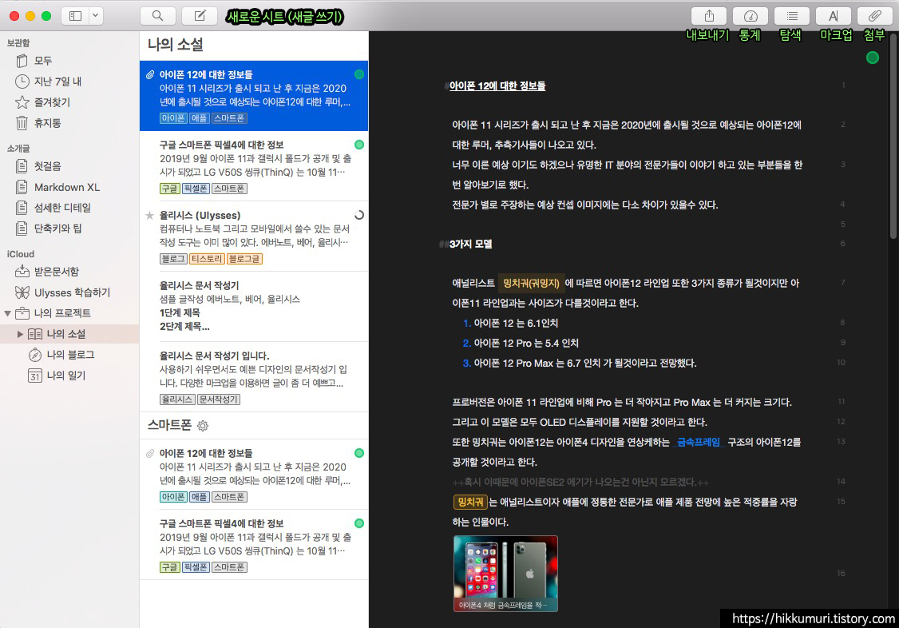Click the 문서작성기 keyword tag

(219, 399)
